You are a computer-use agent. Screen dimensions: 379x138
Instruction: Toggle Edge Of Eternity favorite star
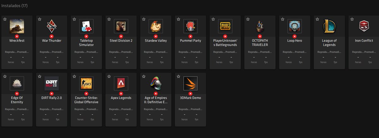(5, 77)
